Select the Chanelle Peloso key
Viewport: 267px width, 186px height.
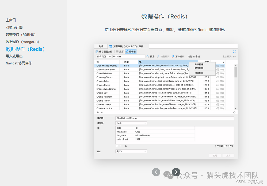coord(104,73)
